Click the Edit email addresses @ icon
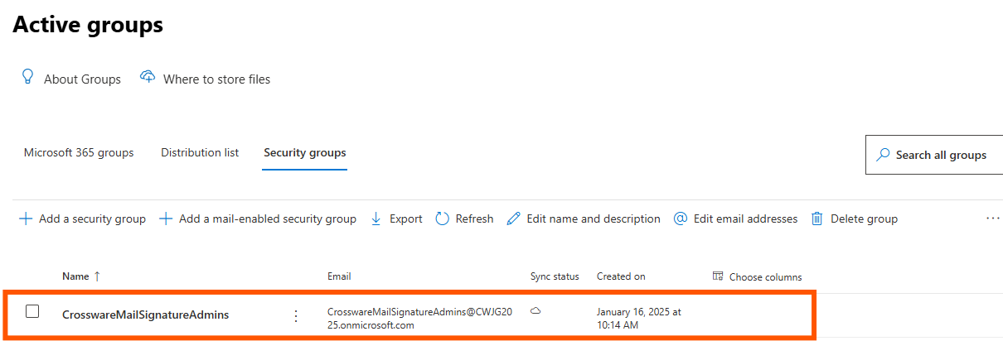The height and width of the screenshot is (341, 1003). click(681, 219)
